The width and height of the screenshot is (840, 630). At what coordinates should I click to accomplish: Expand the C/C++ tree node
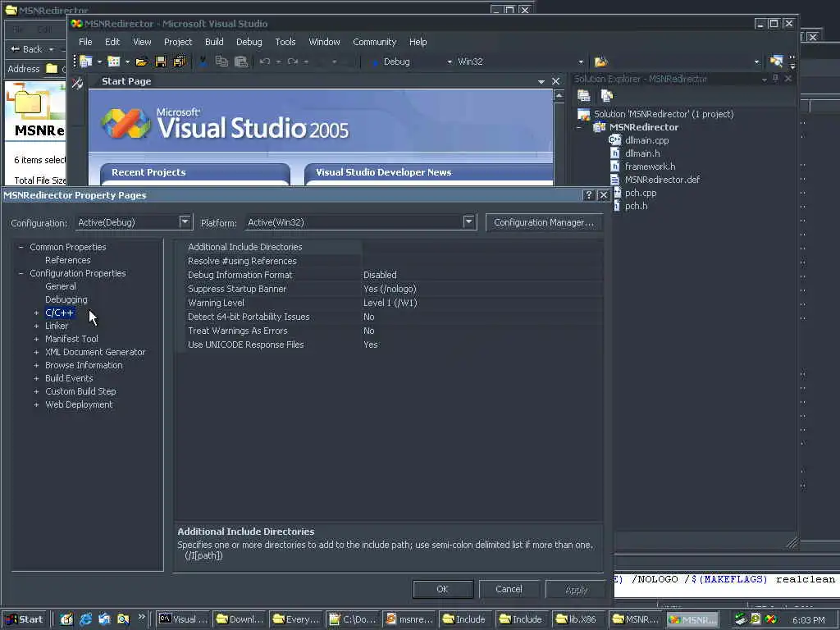pyautogui.click(x=36, y=313)
